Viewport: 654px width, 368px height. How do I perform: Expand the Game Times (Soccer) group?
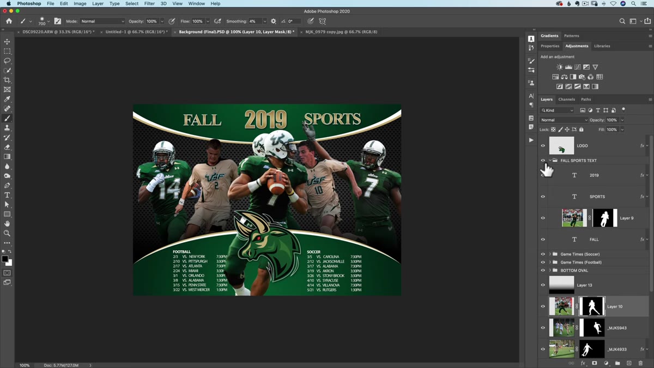click(x=550, y=254)
